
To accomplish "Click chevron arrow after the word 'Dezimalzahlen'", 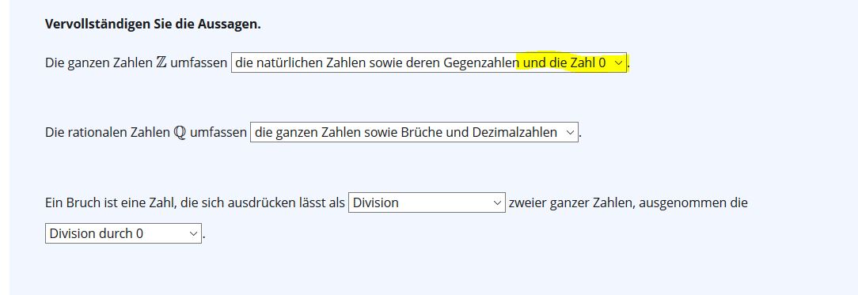I will (570, 133).
